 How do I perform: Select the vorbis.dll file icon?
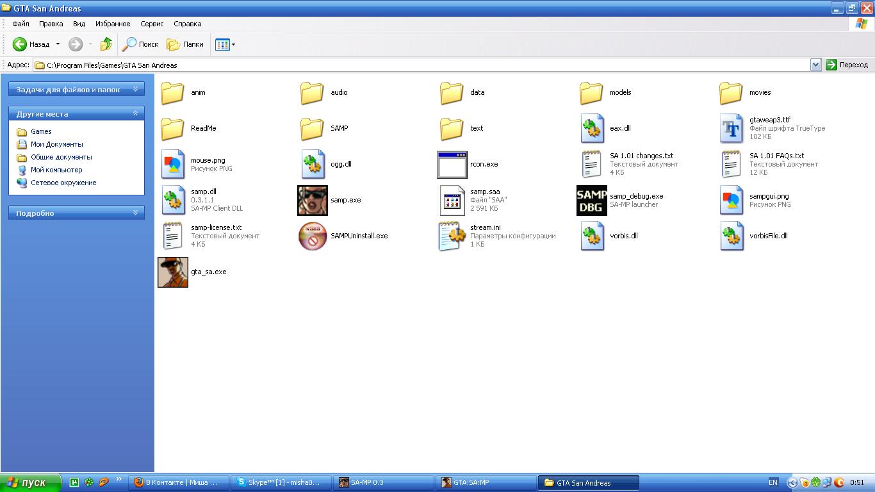click(x=592, y=236)
